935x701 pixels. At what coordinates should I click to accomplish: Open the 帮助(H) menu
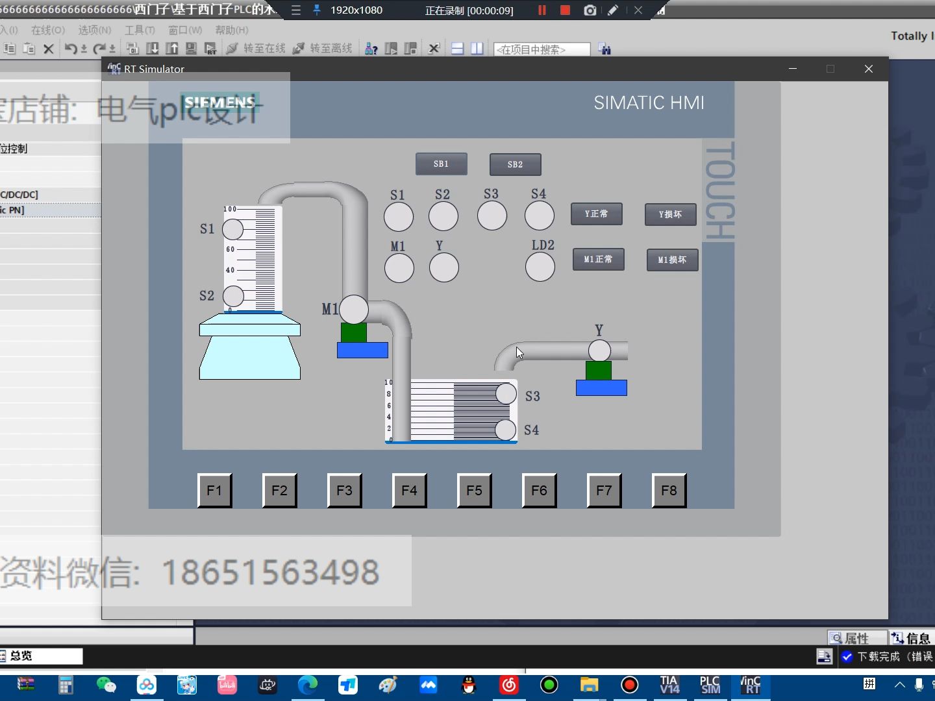tap(232, 30)
